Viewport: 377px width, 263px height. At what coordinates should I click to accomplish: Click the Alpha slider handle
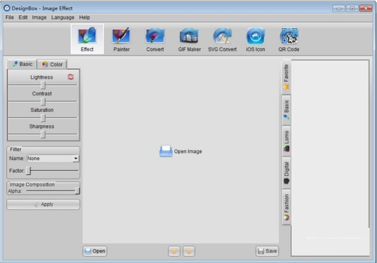[x=77, y=191]
